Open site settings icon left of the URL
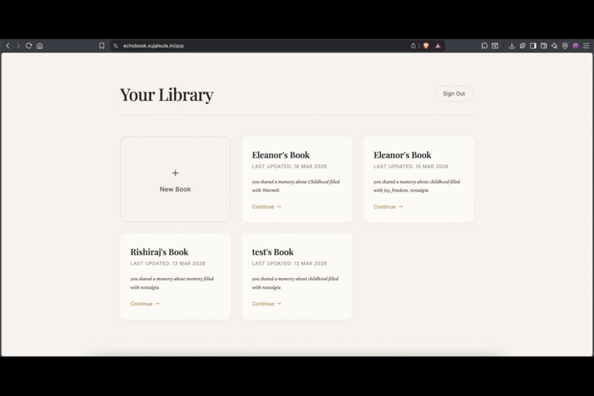The width and height of the screenshot is (594, 396). (x=116, y=46)
